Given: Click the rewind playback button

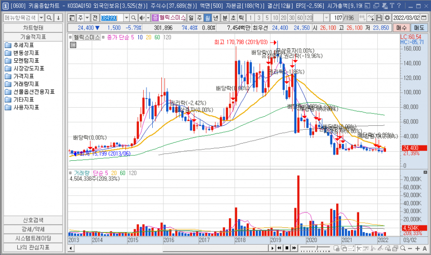Looking at the screenshot, I should (x=280, y=248).
